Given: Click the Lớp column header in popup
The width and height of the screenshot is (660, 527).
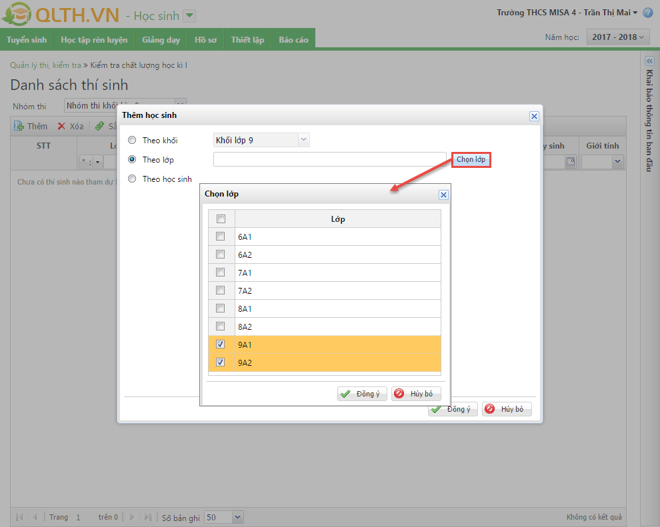Looking at the screenshot, I should click(338, 219).
